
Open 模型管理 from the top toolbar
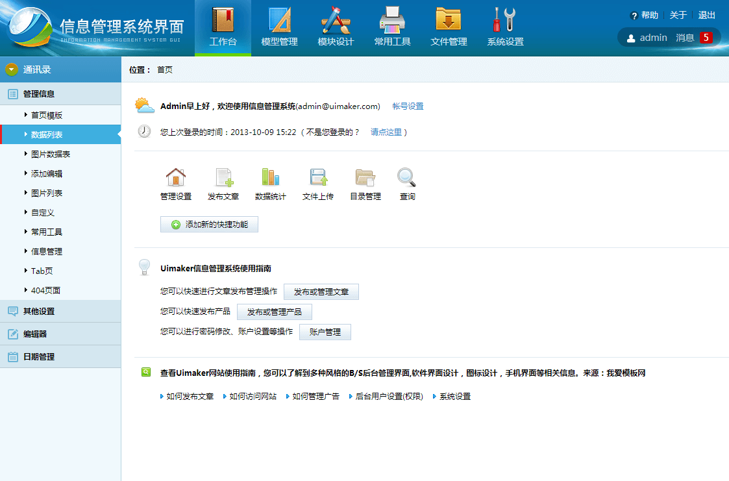[279, 26]
